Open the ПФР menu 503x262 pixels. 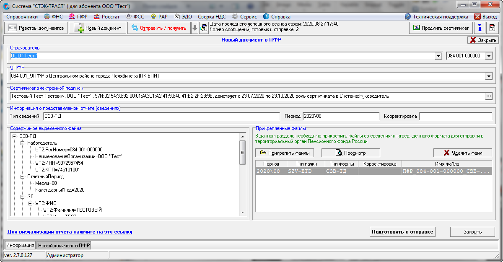coord(78,17)
